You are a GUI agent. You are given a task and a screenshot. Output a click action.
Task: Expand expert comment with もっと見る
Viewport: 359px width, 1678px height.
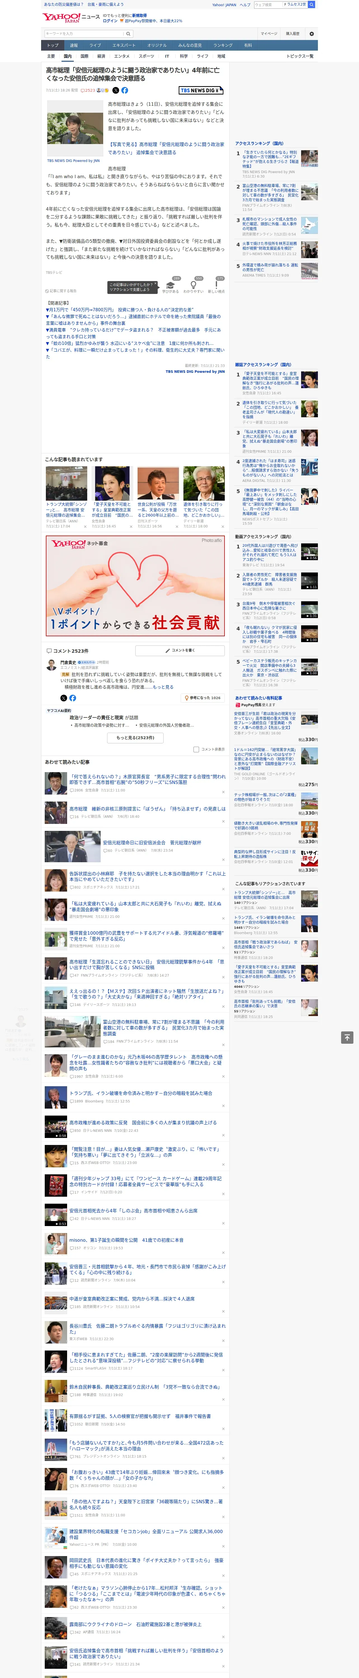163,687
